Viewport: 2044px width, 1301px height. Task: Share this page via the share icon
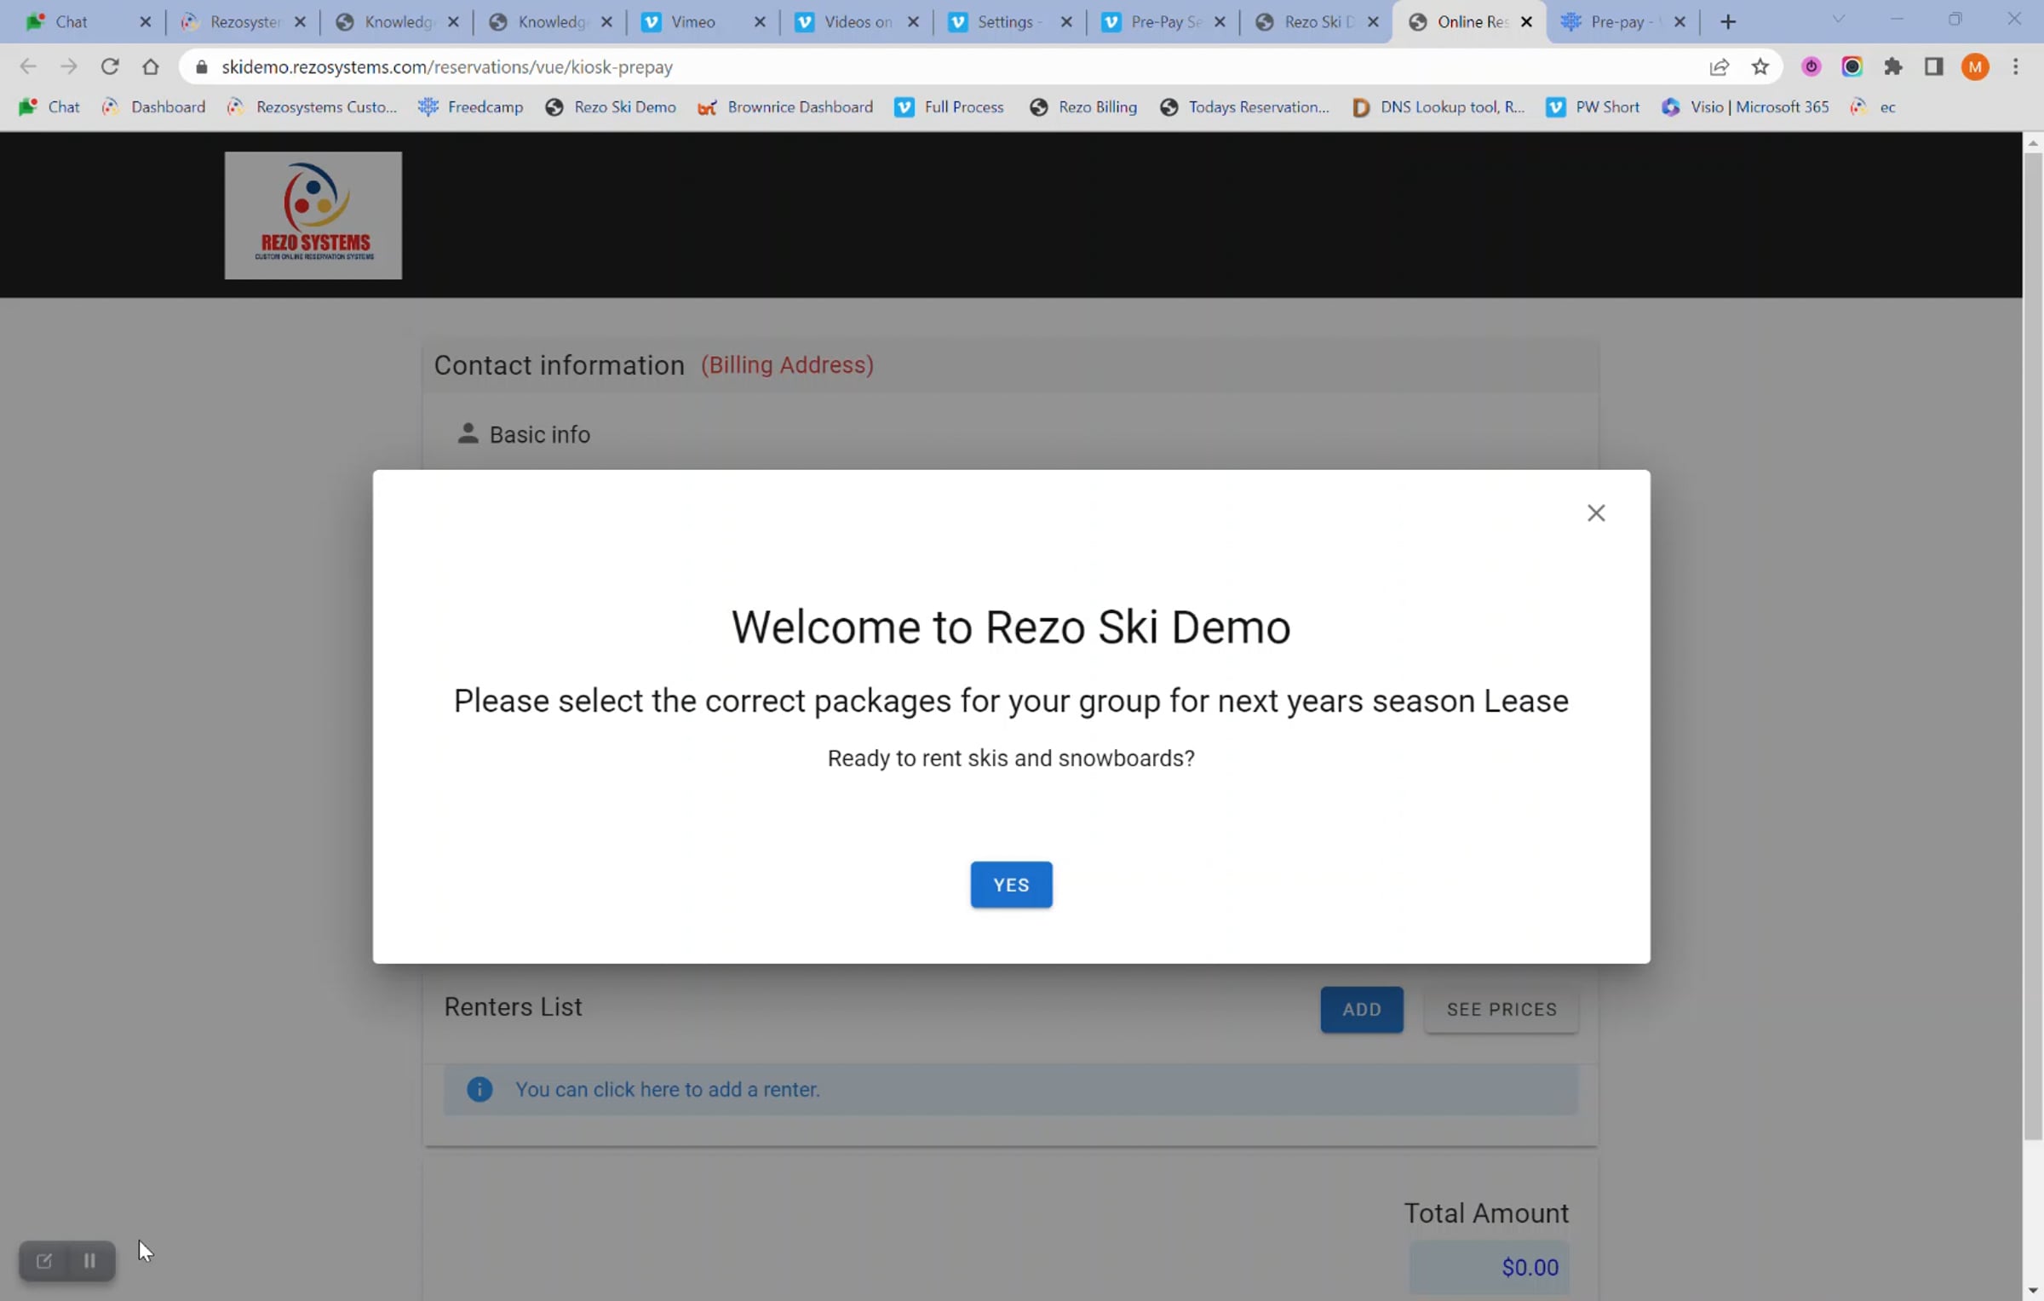click(x=1720, y=66)
